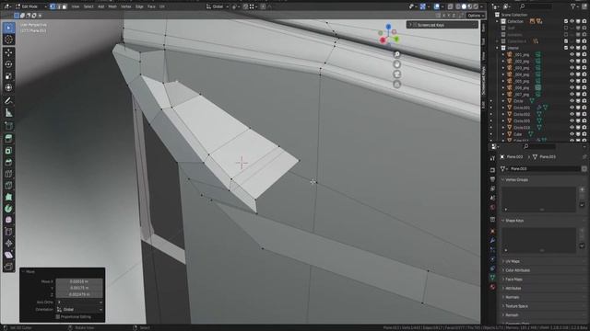This screenshot has height=331, width=590.
Task: Hide the Cube object in outliner
Action: click(x=572, y=134)
